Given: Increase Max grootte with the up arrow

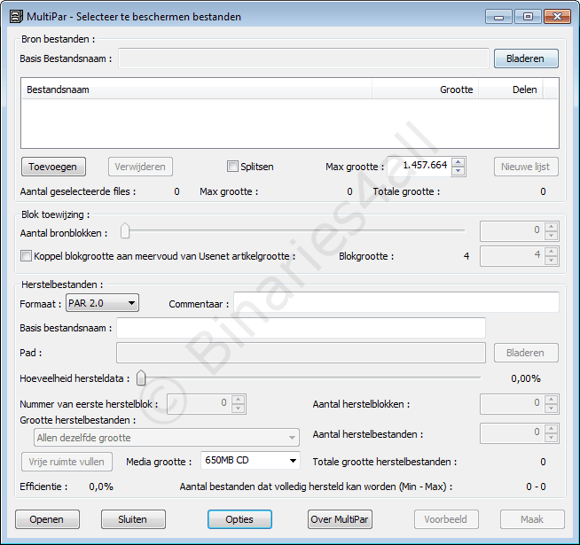Looking at the screenshot, I should pos(458,162).
